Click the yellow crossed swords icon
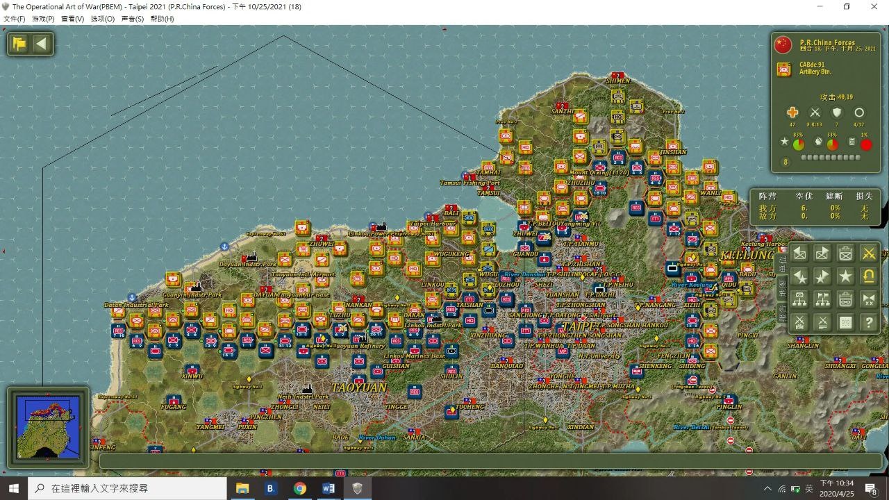Screen dimensions: 889x500 [x=868, y=253]
